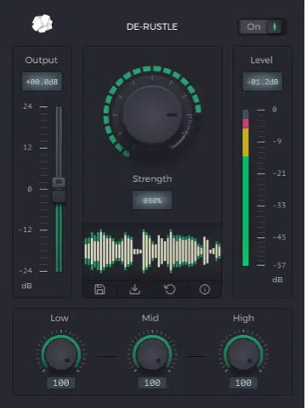Click the -33 mark on Level scale
306x408 pixels.
tap(280, 205)
